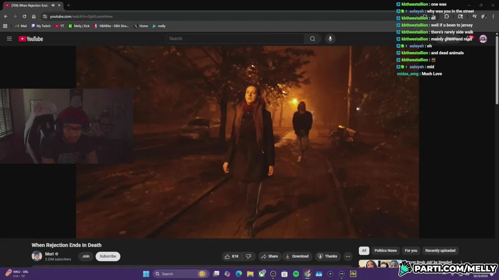Image resolution: width=499 pixels, height=280 pixels.
Task: Select the Recently uploaded filter chip
Action: [x=440, y=250]
